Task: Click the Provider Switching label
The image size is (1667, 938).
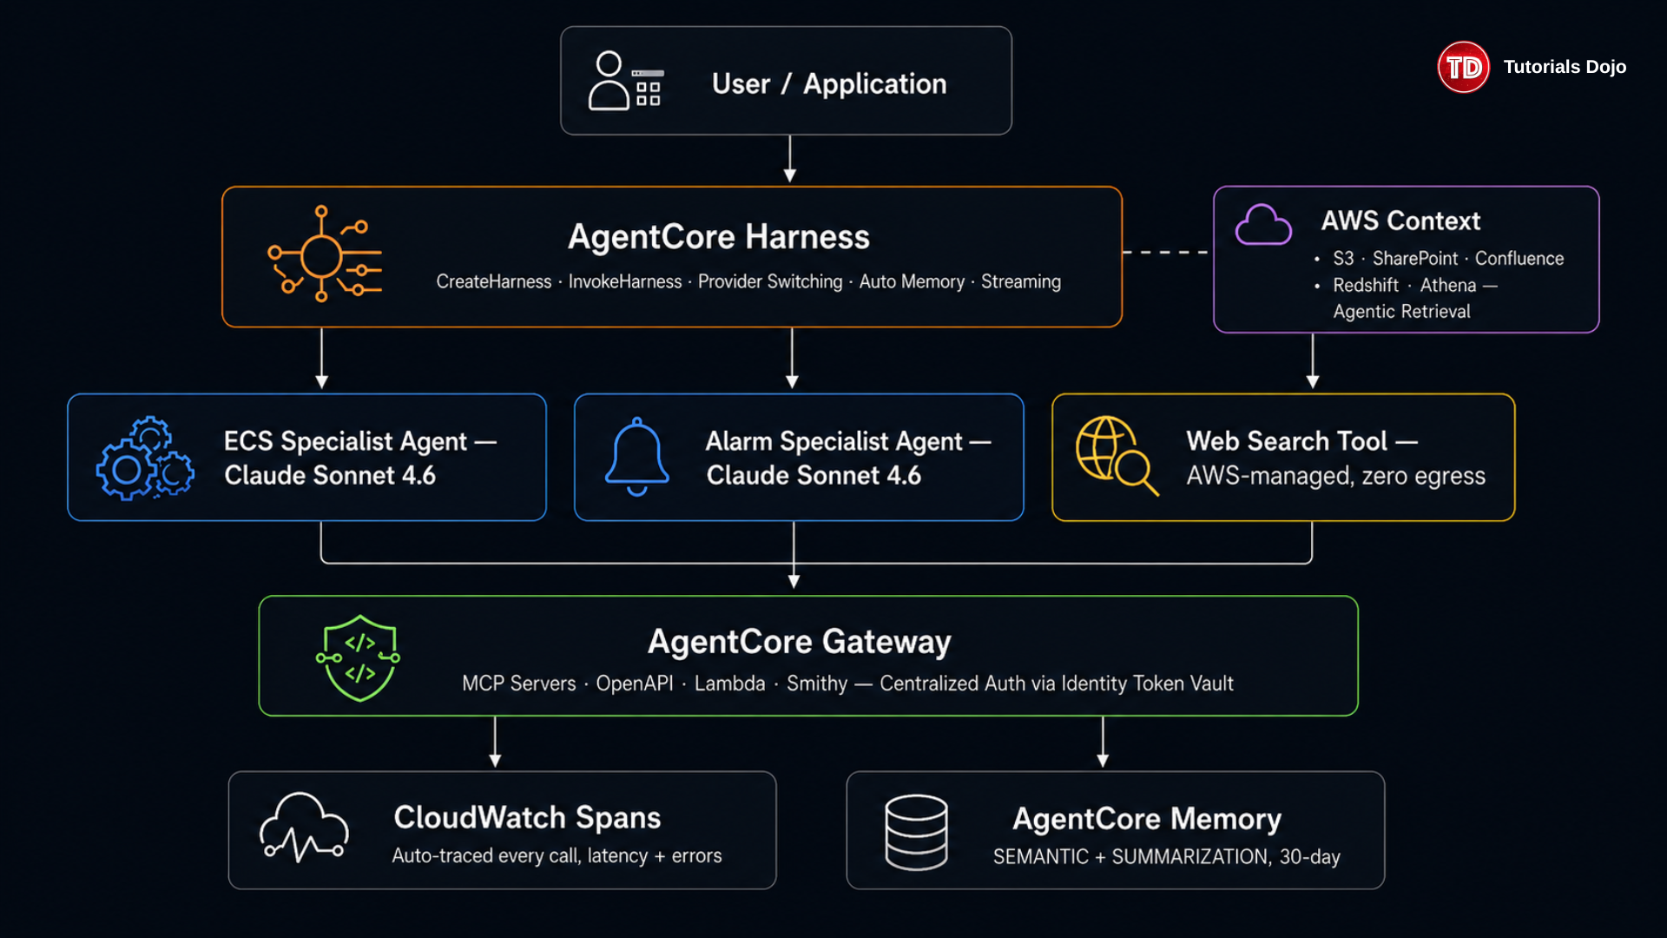Action: (770, 281)
